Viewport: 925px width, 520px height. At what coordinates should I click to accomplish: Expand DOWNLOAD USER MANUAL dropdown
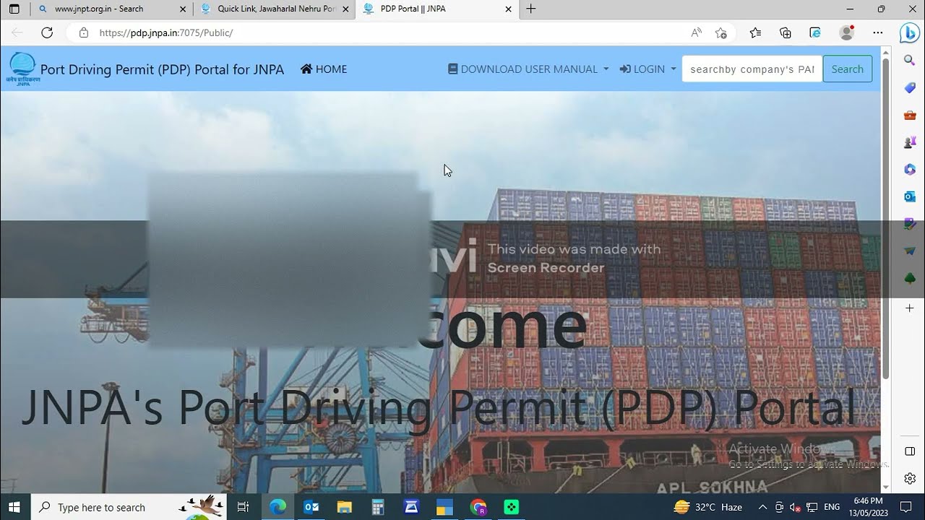528,69
